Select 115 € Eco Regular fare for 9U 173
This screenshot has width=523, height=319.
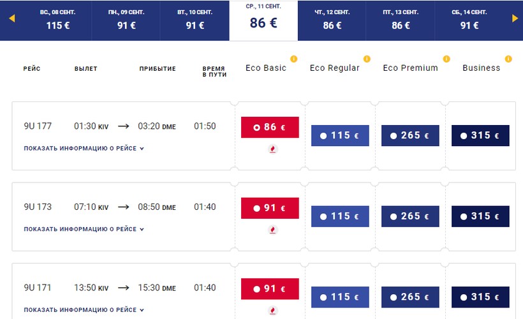click(x=340, y=216)
